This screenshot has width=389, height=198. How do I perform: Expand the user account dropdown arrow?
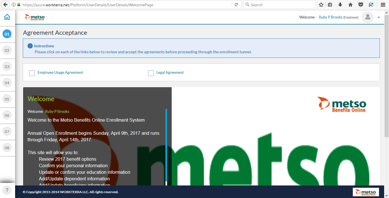pyautogui.click(x=379, y=17)
